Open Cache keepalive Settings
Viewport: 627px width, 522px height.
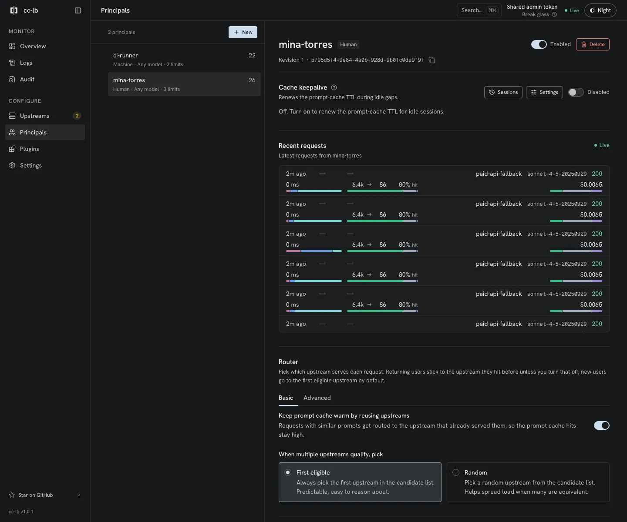coord(545,92)
